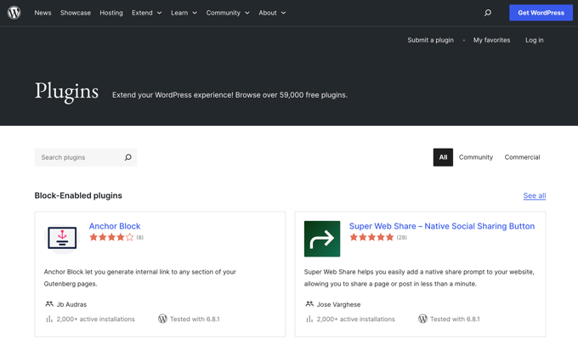Open the News page
Viewport: 578px width, 339px height.
click(x=42, y=13)
